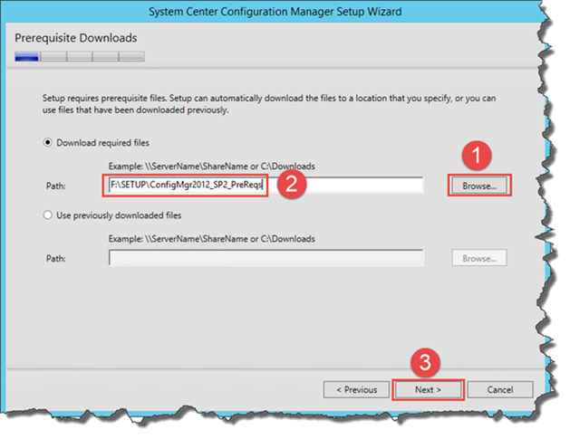
Task: Click the wizard step progress bar
Action: [80, 57]
